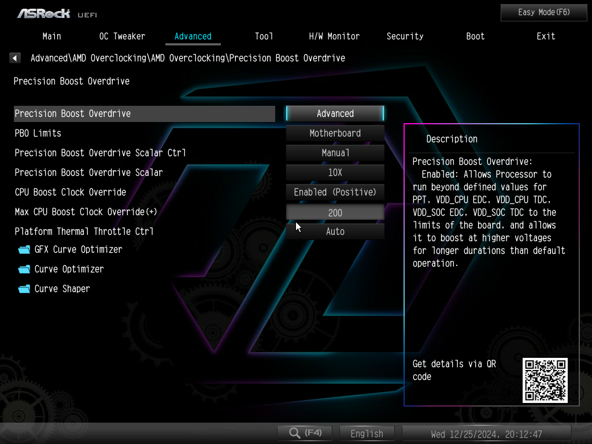
Task: Open CPU Boost Clock Override 'Enabled (Positive)' dropdown
Action: coord(335,192)
